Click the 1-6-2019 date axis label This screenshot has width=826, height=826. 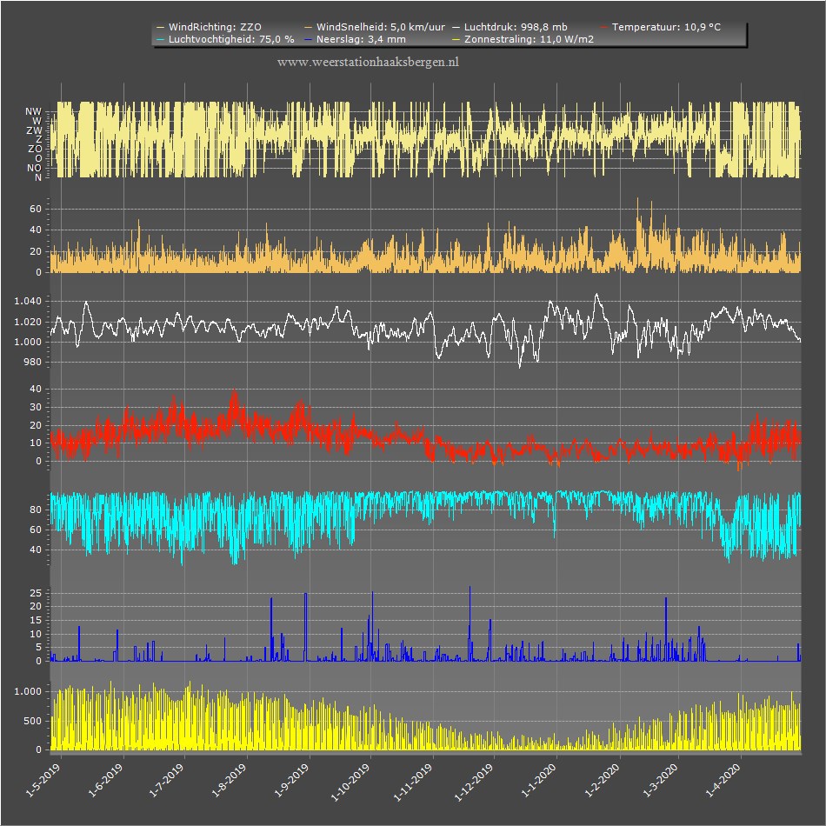tap(105, 780)
